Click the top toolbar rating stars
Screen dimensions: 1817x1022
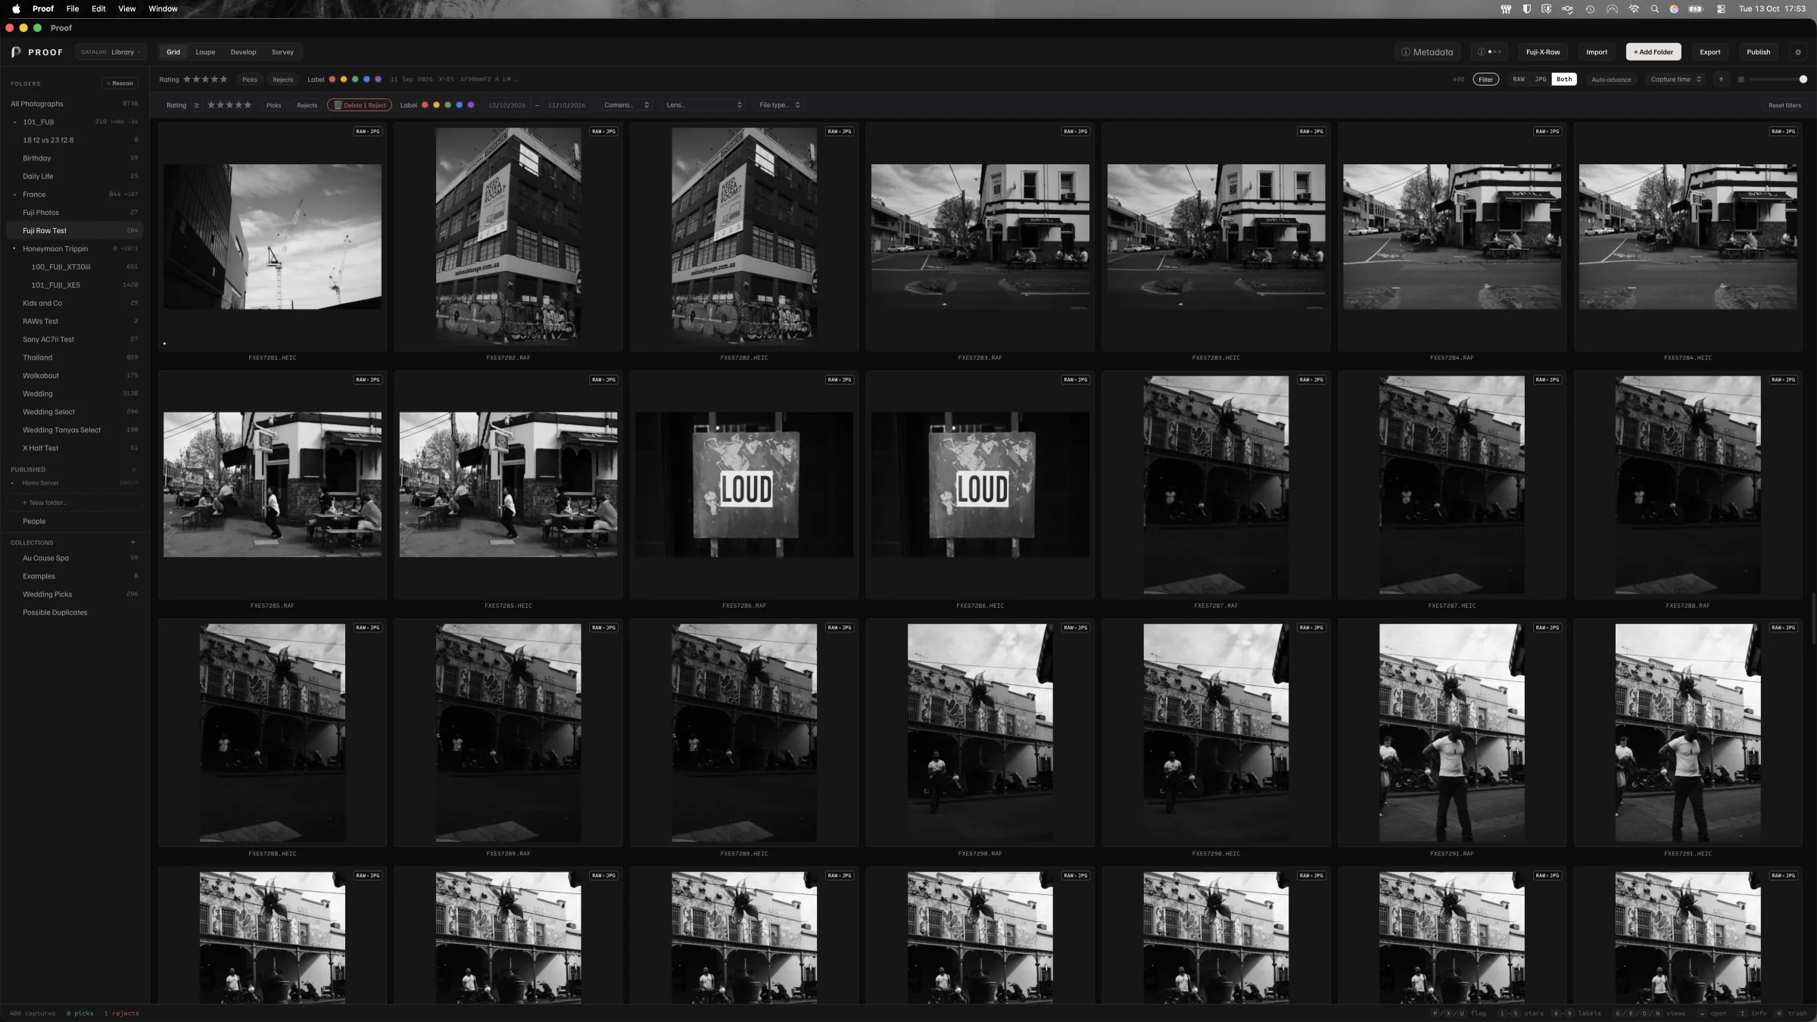click(x=205, y=79)
